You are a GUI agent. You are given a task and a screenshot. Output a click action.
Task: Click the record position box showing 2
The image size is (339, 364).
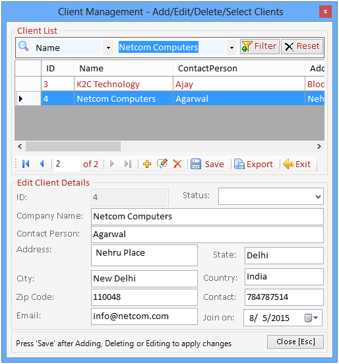click(67, 164)
